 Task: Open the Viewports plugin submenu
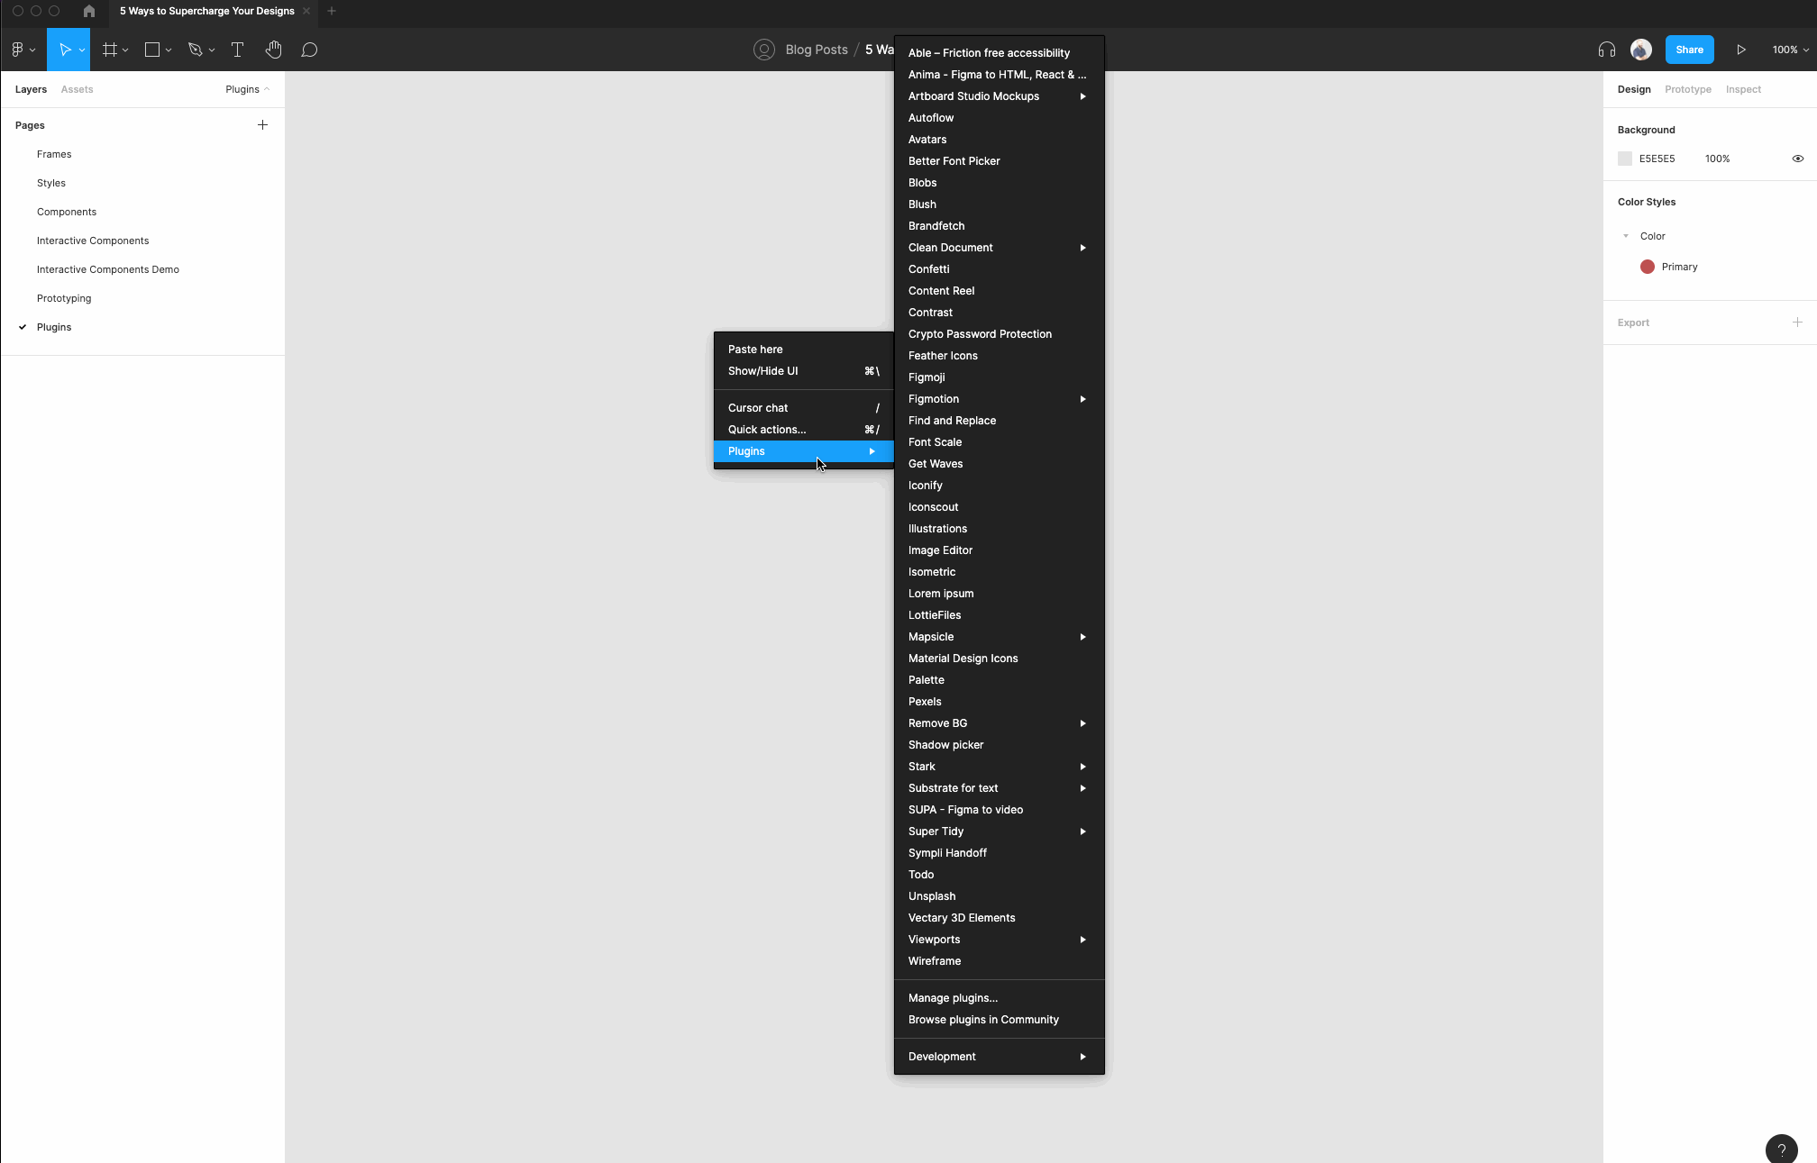point(999,940)
